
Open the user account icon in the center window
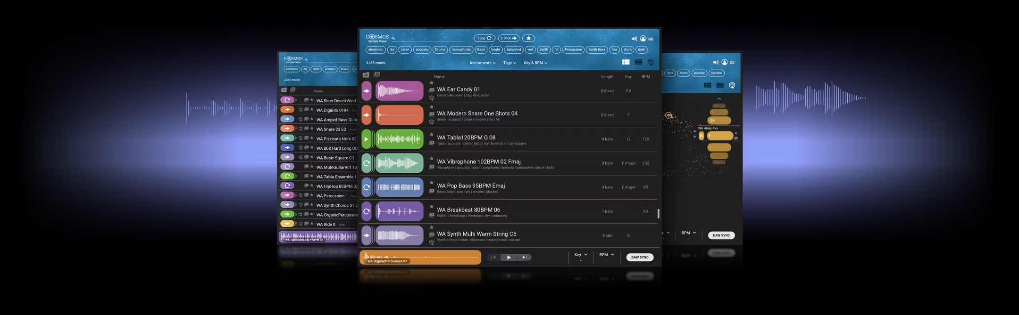click(x=643, y=39)
